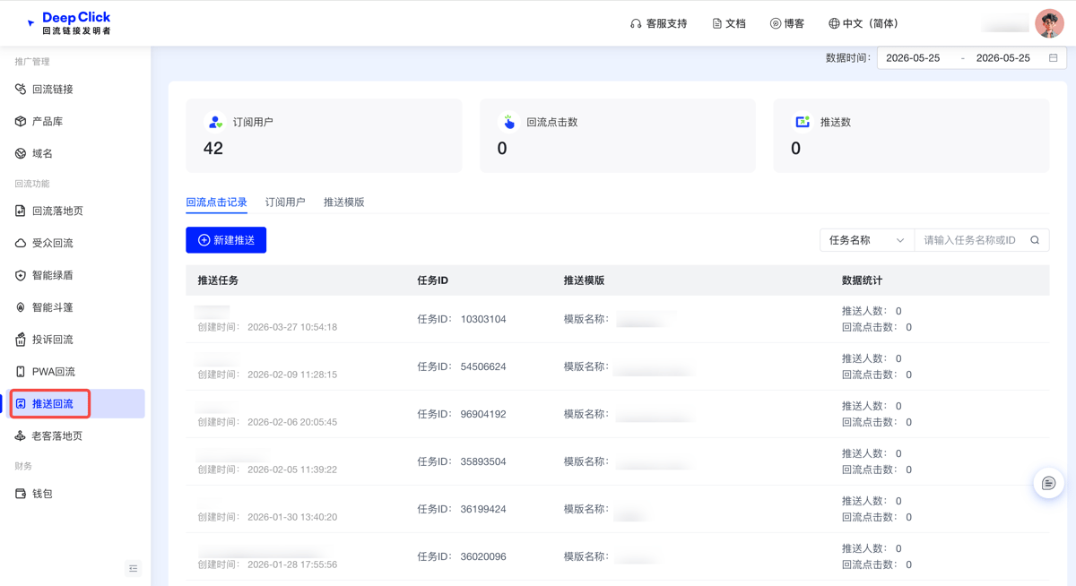Click the 老客落地页 icon
Viewport: 1076px width, 586px height.
tap(21, 436)
